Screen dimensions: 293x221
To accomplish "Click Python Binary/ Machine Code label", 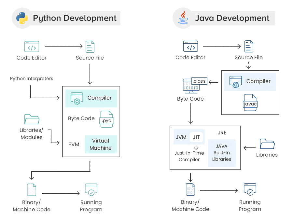I will click(x=32, y=206).
